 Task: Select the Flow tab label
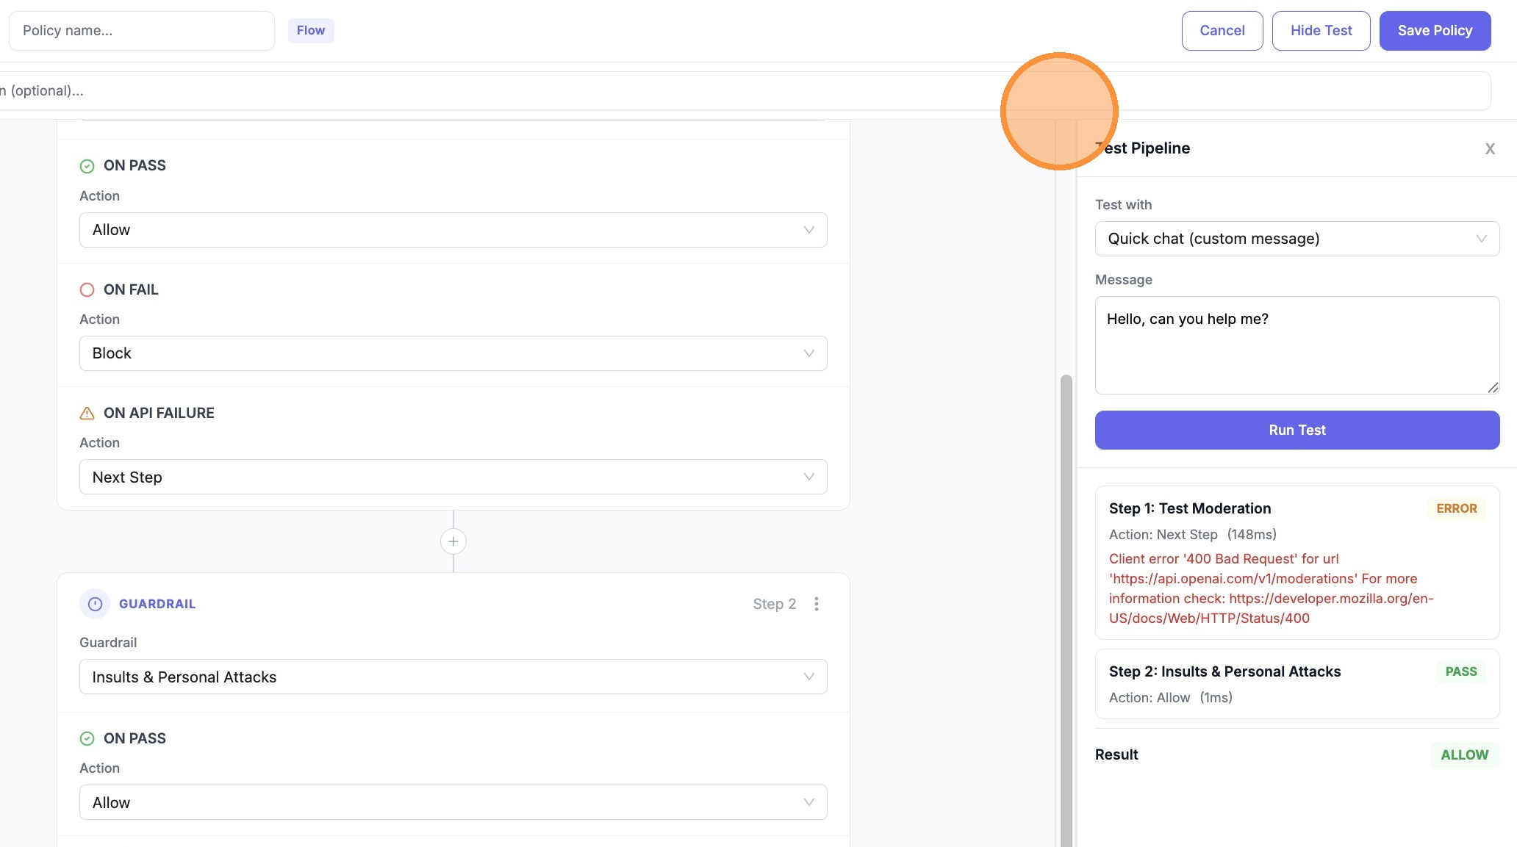click(310, 30)
